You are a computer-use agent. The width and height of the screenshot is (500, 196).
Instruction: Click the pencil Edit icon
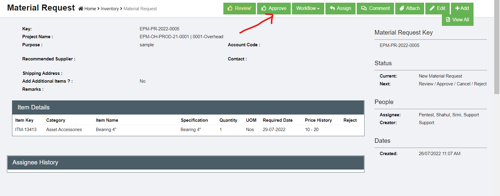[x=432, y=8]
